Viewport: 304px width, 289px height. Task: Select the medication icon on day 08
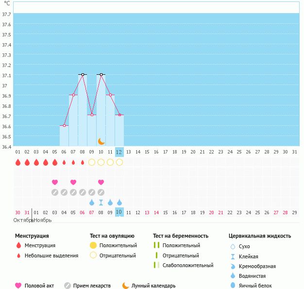pos(83,192)
